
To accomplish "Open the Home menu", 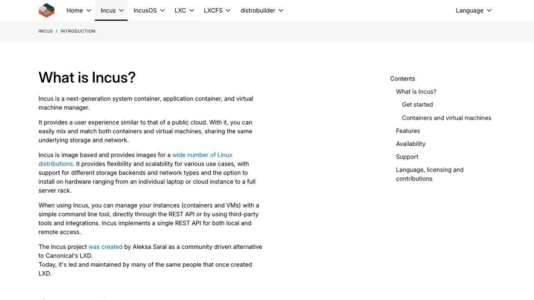I will [x=79, y=10].
